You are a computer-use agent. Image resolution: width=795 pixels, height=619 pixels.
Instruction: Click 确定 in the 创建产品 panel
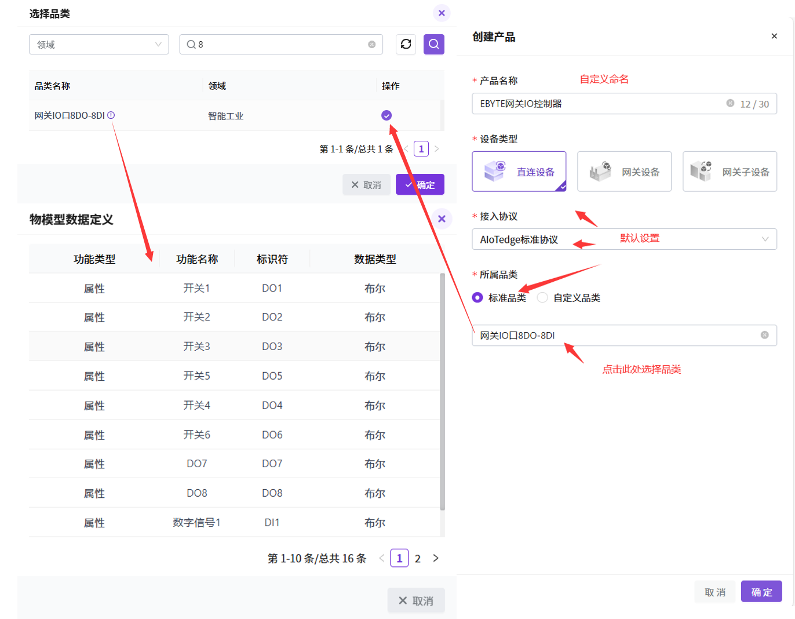click(x=761, y=592)
